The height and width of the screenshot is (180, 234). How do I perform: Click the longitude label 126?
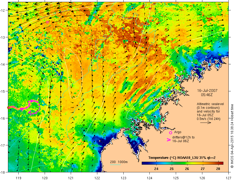202,178
